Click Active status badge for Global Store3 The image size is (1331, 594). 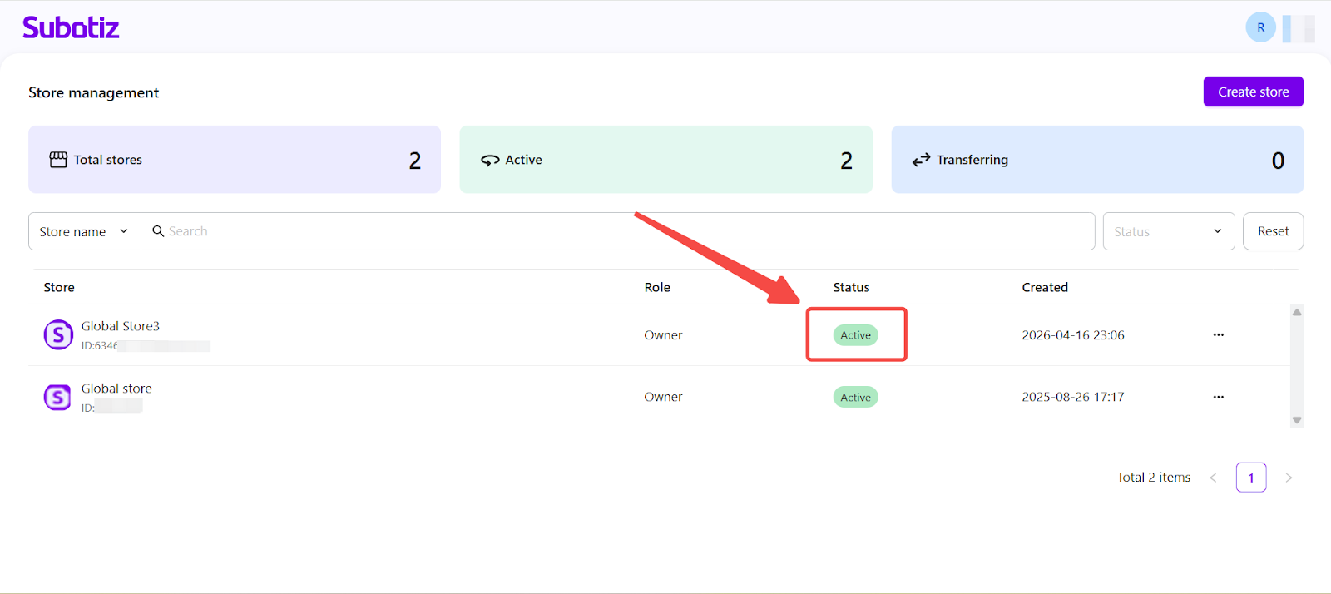point(855,335)
